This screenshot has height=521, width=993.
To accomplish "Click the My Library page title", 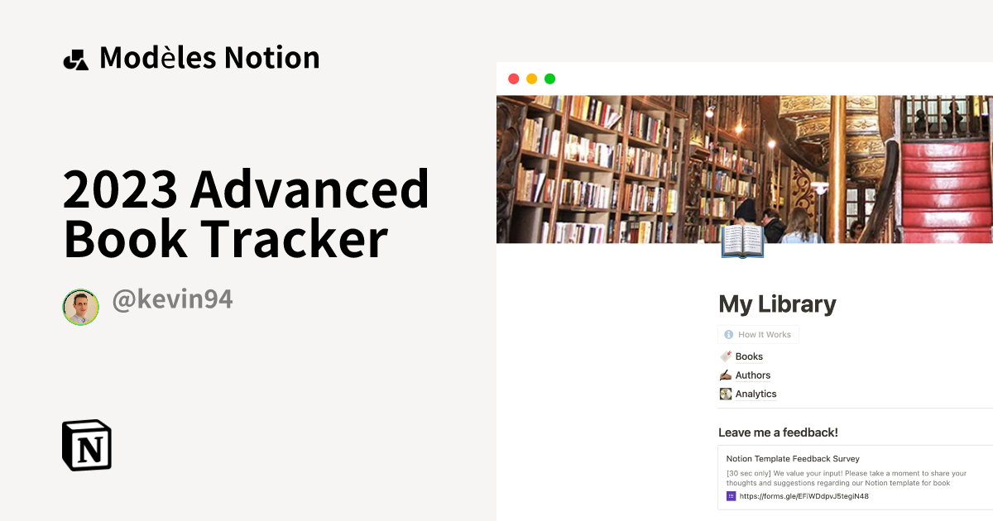I will click(x=776, y=304).
